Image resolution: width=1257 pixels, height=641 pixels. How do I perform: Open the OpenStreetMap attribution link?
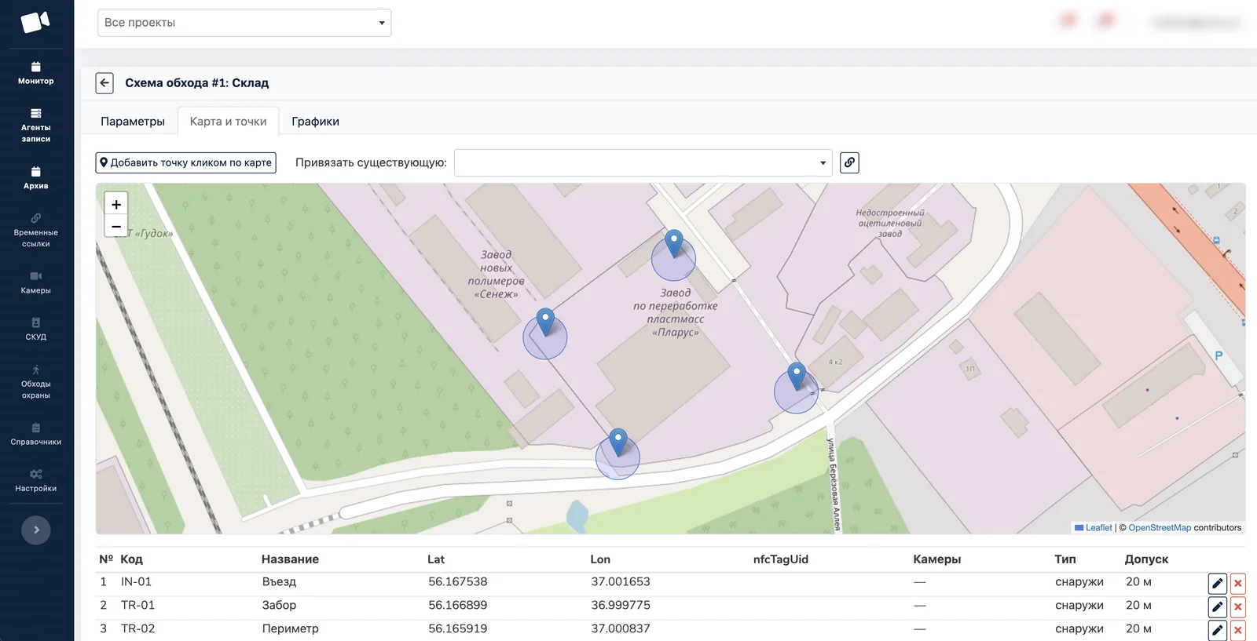(1160, 528)
